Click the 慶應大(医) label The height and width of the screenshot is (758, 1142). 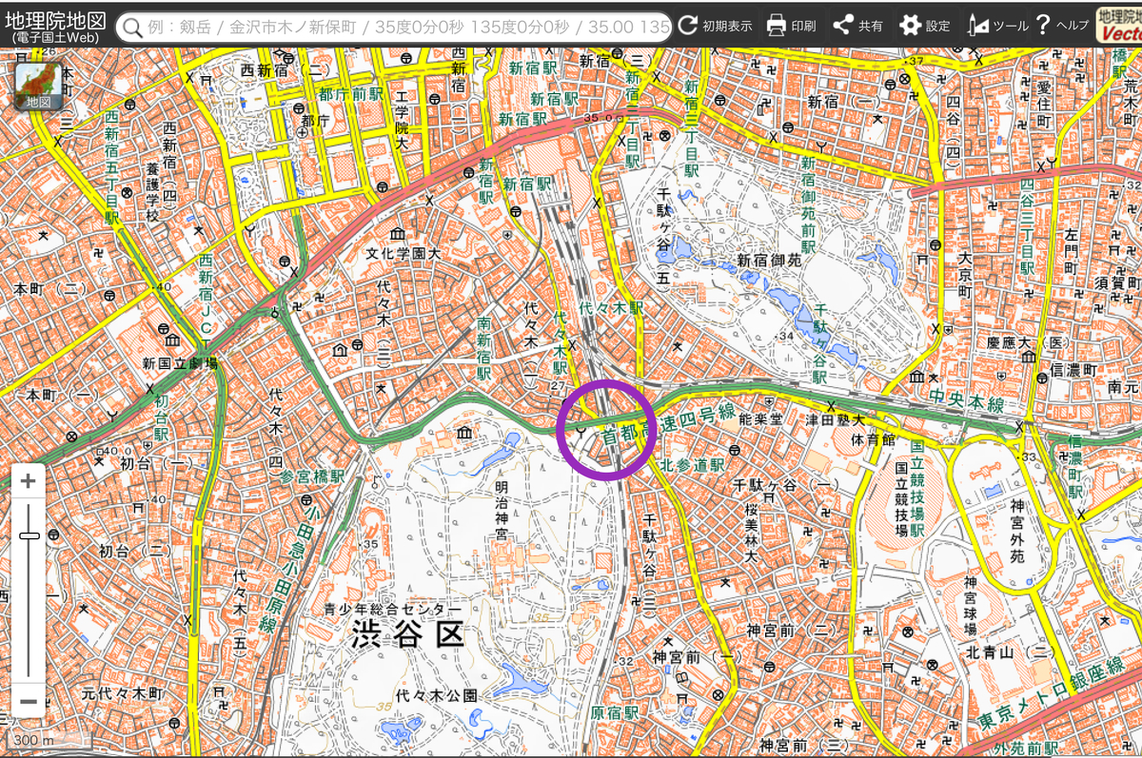pos(1027,341)
